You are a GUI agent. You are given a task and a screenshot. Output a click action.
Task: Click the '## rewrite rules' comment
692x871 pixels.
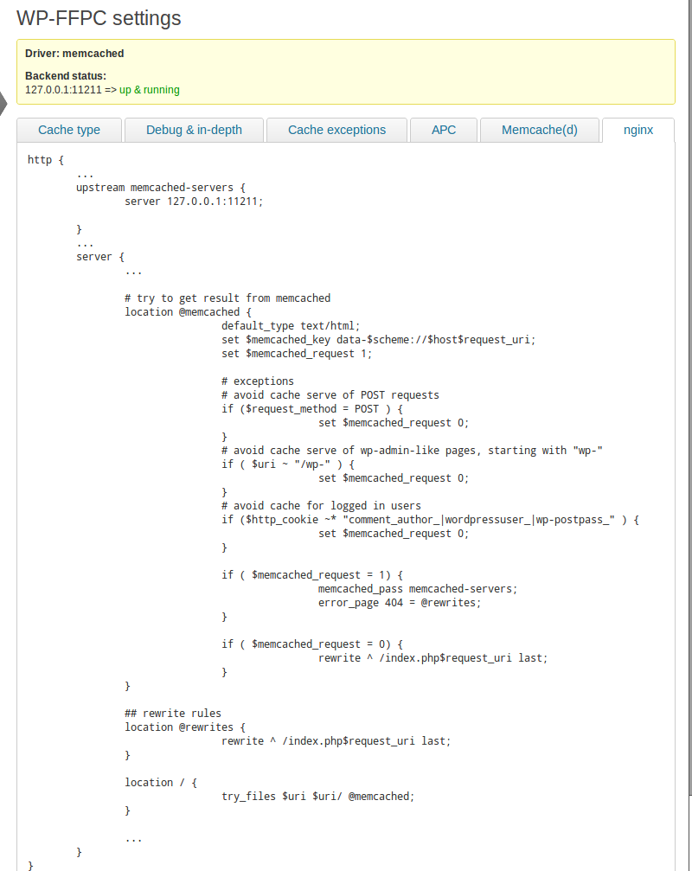pos(173,714)
